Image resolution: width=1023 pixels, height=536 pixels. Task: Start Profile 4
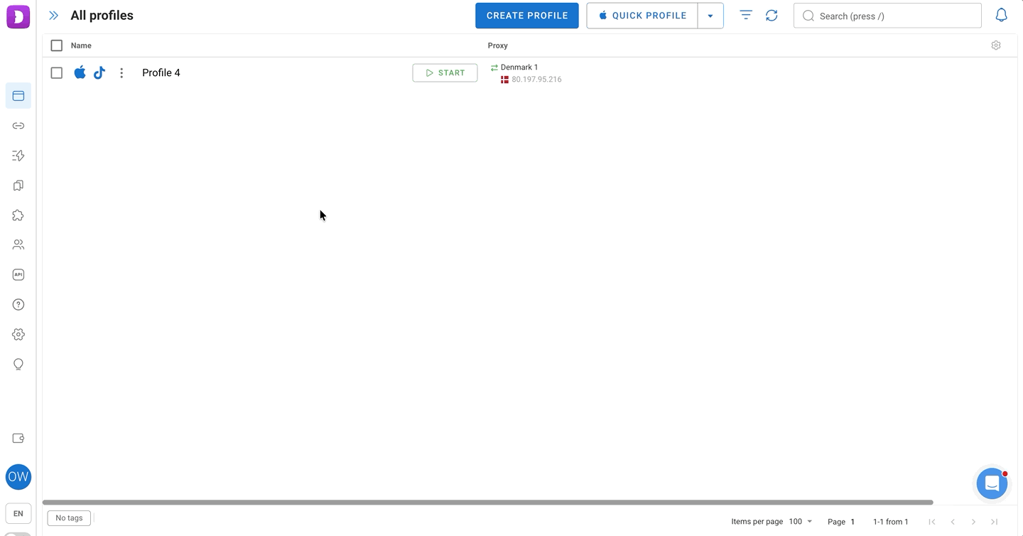[445, 73]
